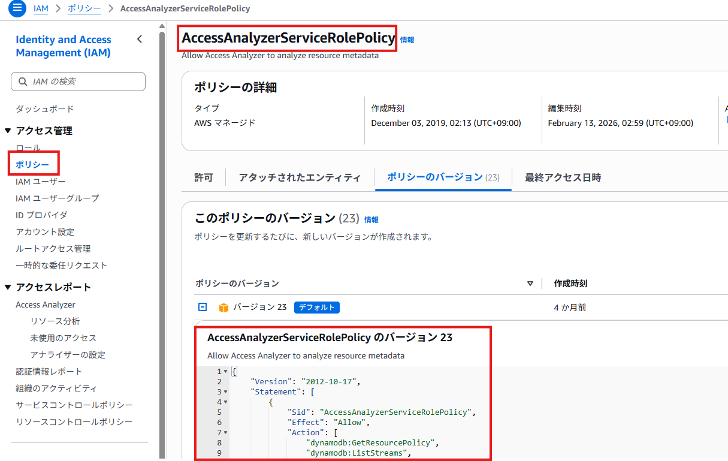Click code line "dynamodb:GetResourcePolicy"
This screenshot has width=728, height=461.
pyautogui.click(x=372, y=443)
